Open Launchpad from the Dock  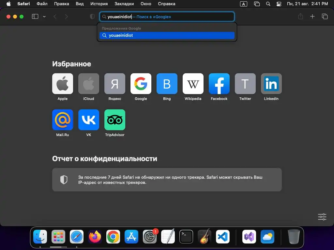(x=58, y=237)
